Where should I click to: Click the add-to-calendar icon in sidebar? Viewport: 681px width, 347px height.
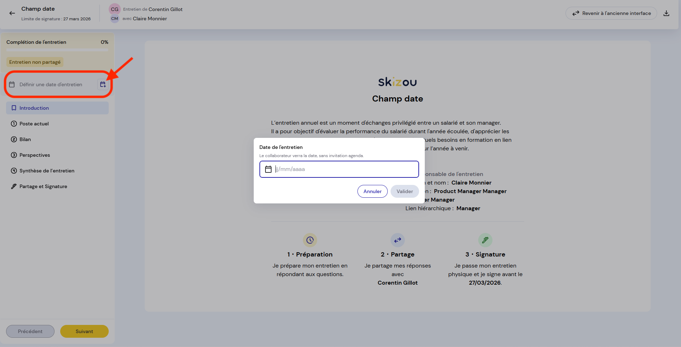(x=103, y=84)
